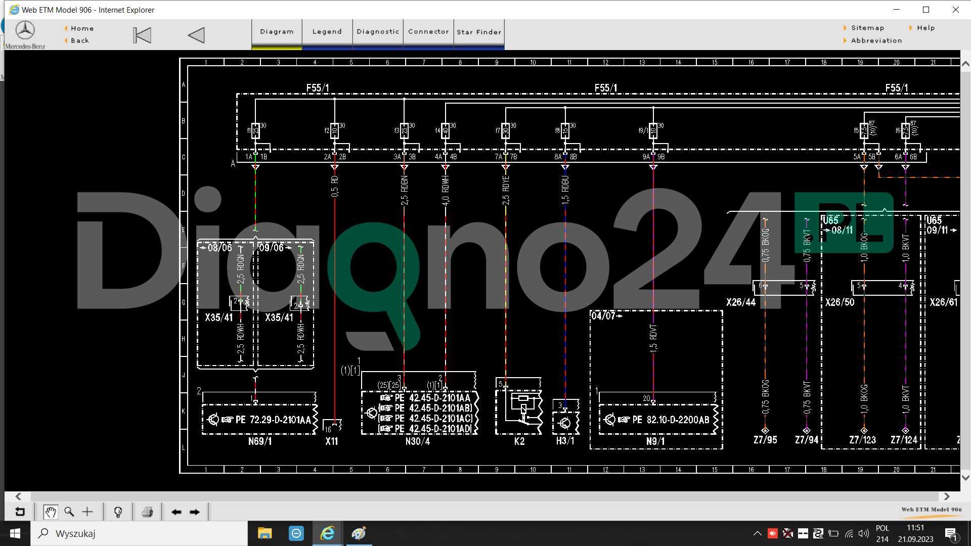Click the Z7/124 splice label
Viewport: 971px width, 546px height.
904,440
